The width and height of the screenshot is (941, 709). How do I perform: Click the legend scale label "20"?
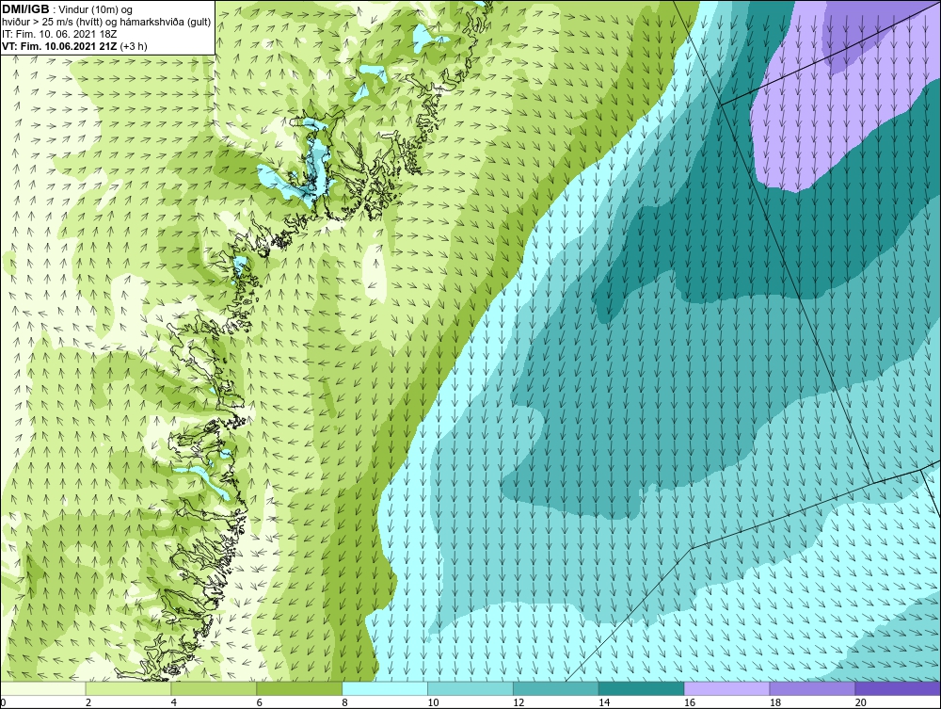pyautogui.click(x=861, y=702)
